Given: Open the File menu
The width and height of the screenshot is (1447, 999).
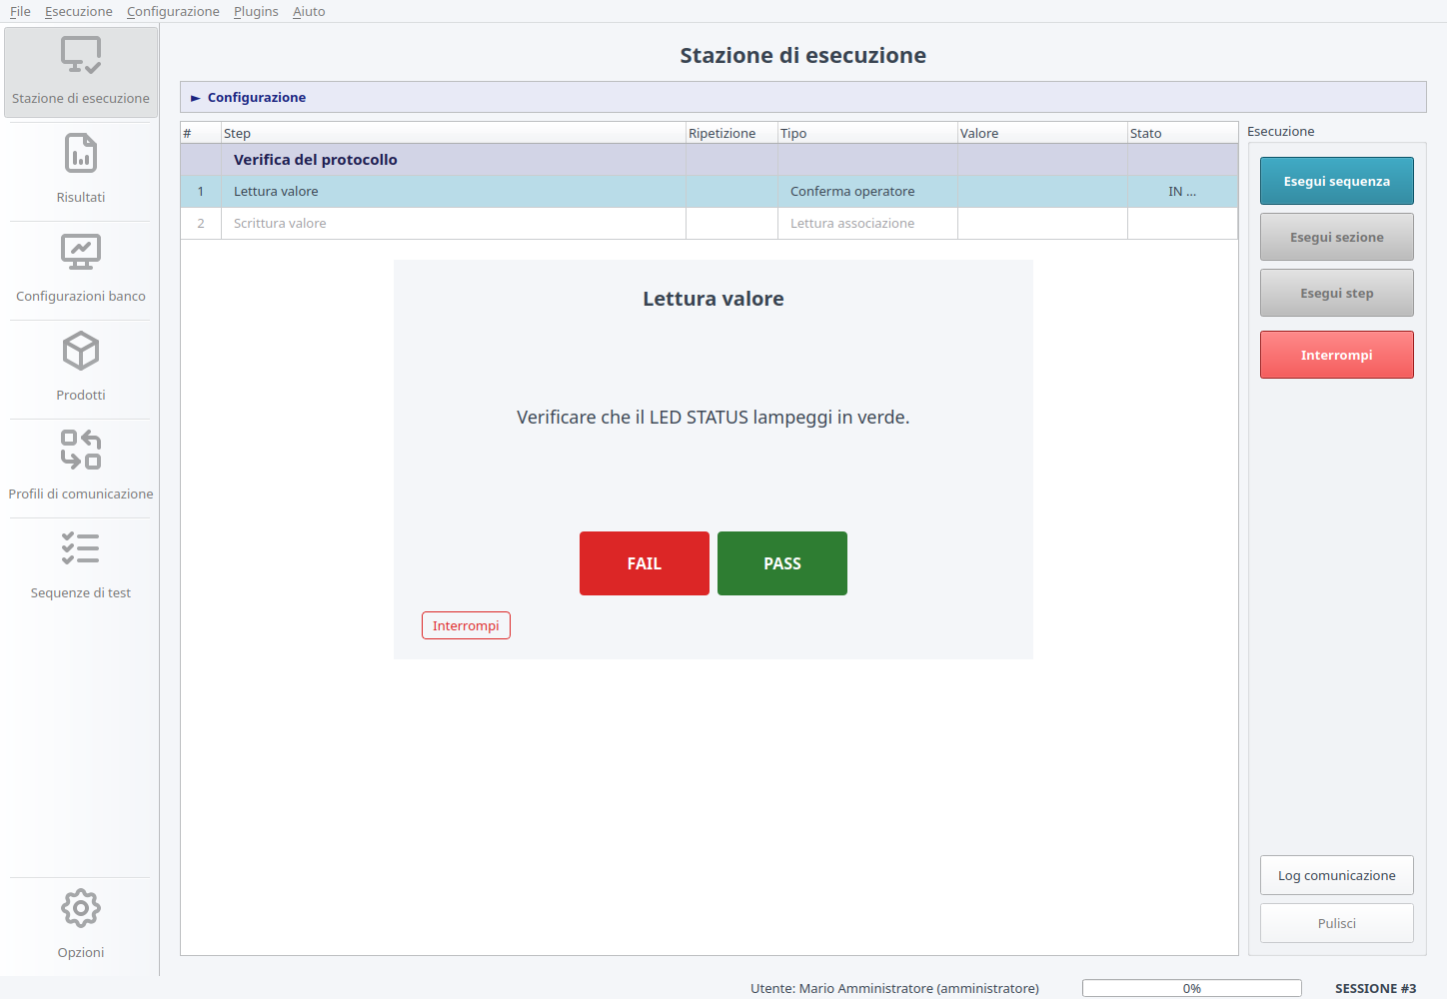Looking at the screenshot, I should [20, 11].
